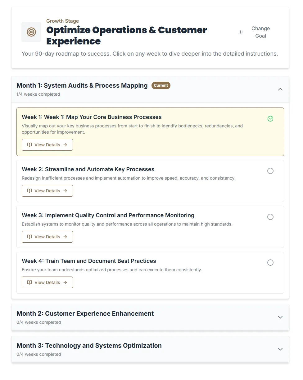The width and height of the screenshot is (303, 380).
Task: Collapse the Month 1 section chevron
Action: 280,89
